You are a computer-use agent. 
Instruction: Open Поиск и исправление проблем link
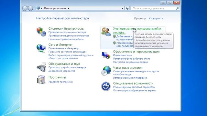[x=66, y=39]
